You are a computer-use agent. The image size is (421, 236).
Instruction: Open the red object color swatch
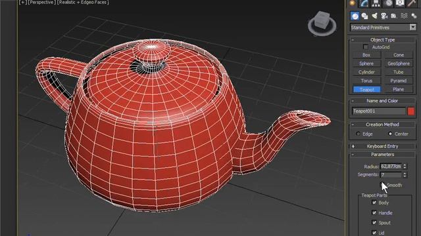coord(410,111)
